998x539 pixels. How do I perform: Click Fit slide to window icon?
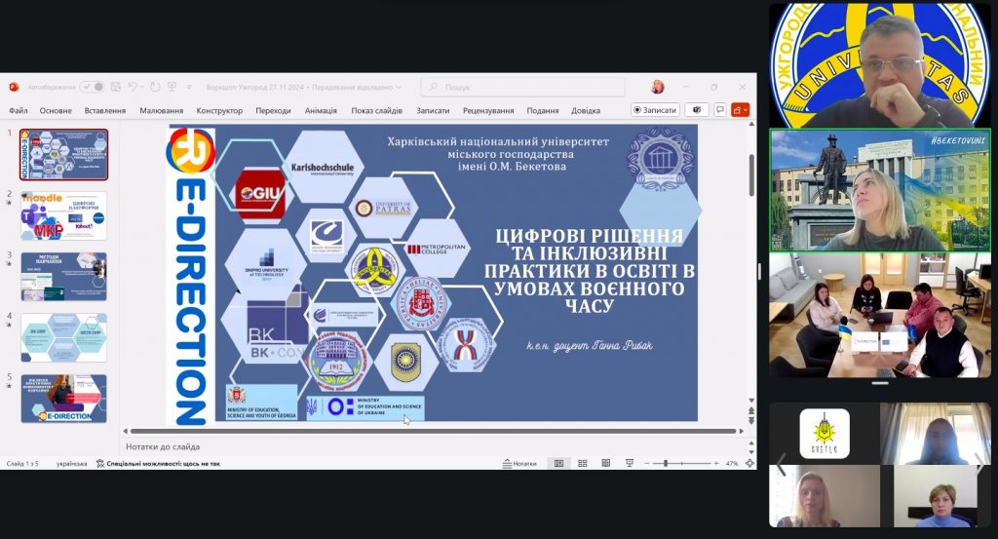pos(748,463)
